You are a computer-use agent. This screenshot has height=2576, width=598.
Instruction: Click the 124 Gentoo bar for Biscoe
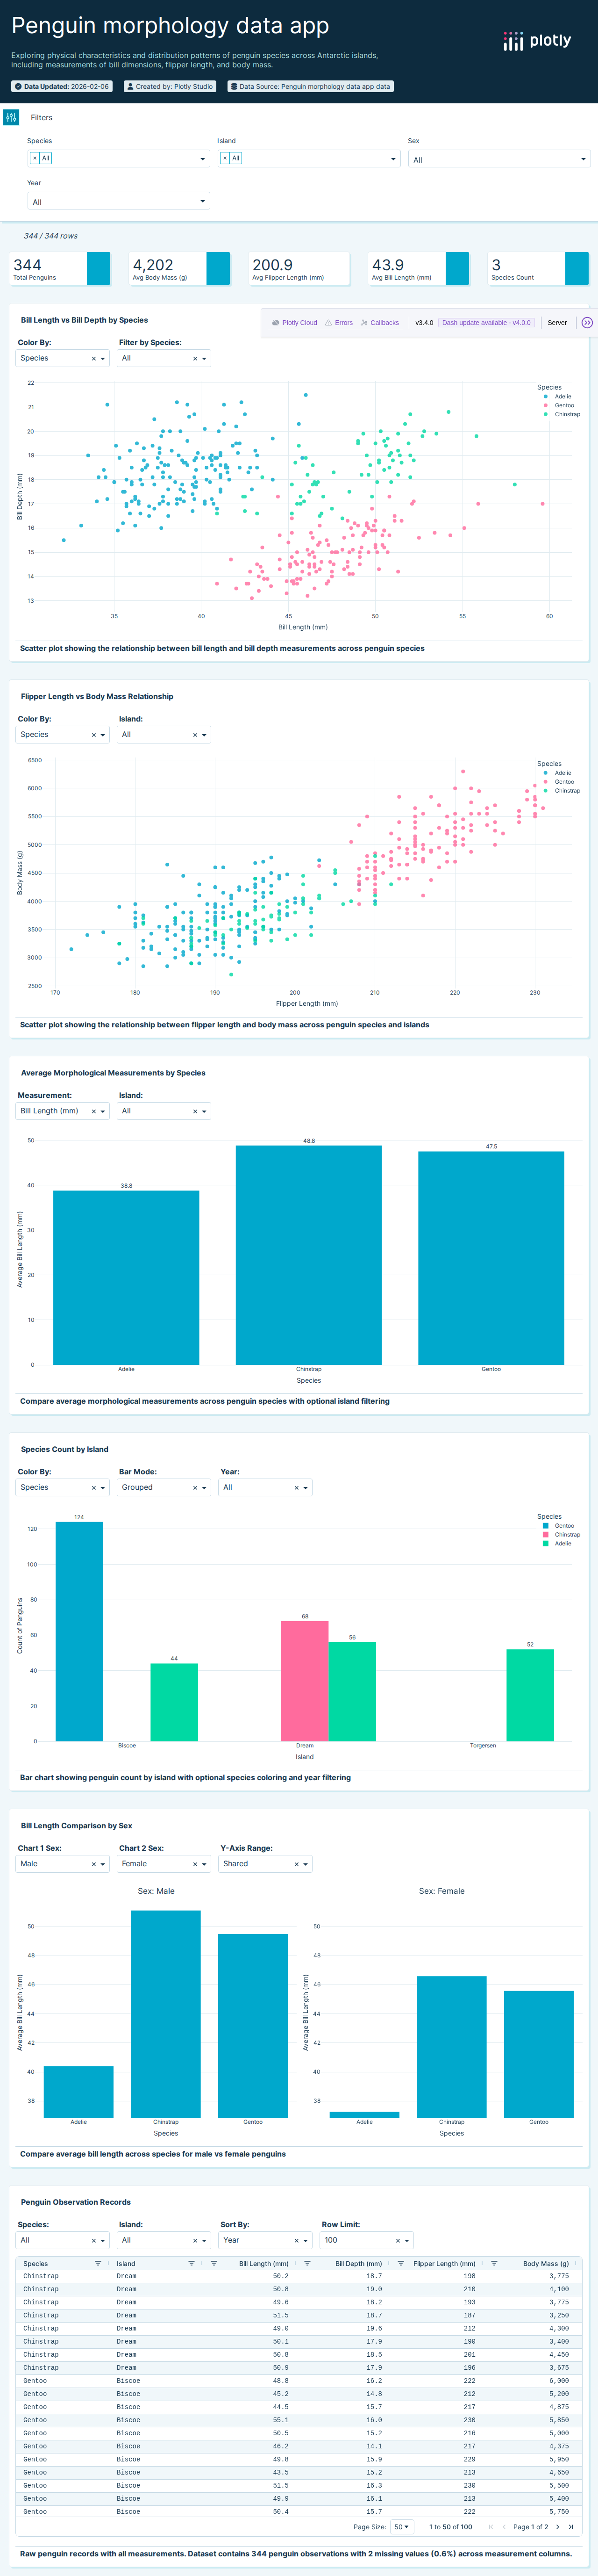coord(79,1631)
